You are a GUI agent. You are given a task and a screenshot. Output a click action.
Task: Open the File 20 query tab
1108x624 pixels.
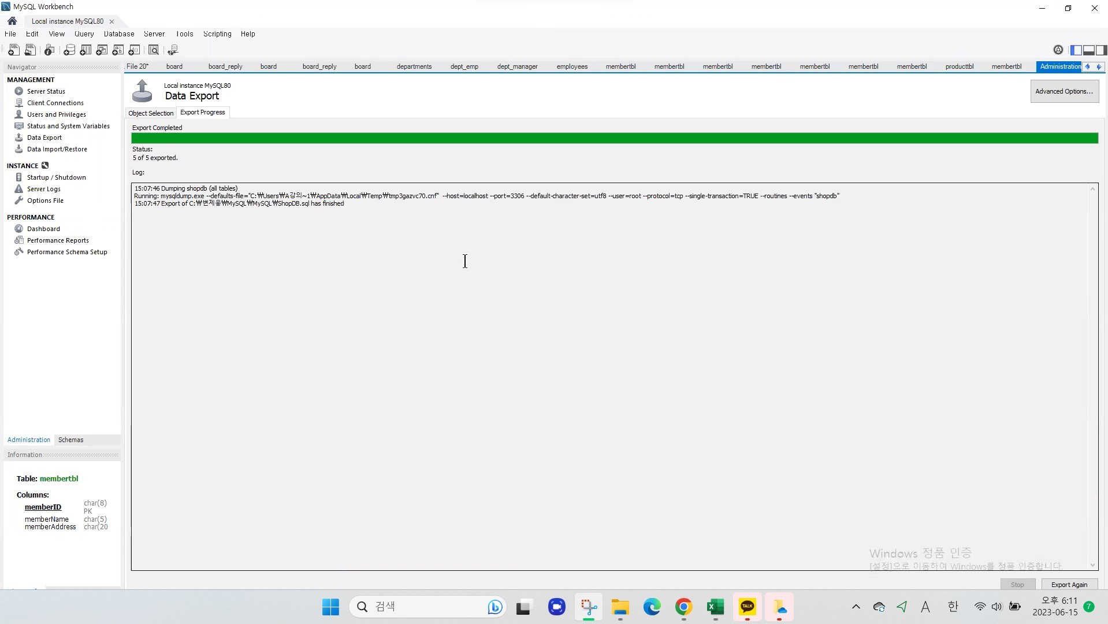pos(137,66)
